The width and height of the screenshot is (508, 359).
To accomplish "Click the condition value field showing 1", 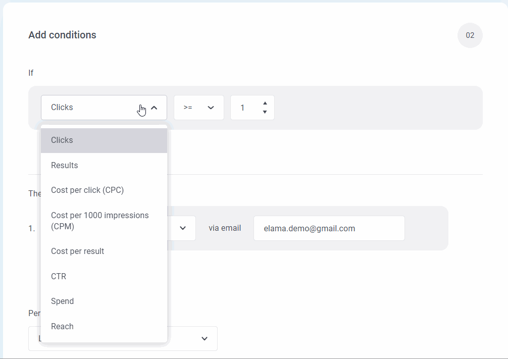I will click(x=252, y=108).
